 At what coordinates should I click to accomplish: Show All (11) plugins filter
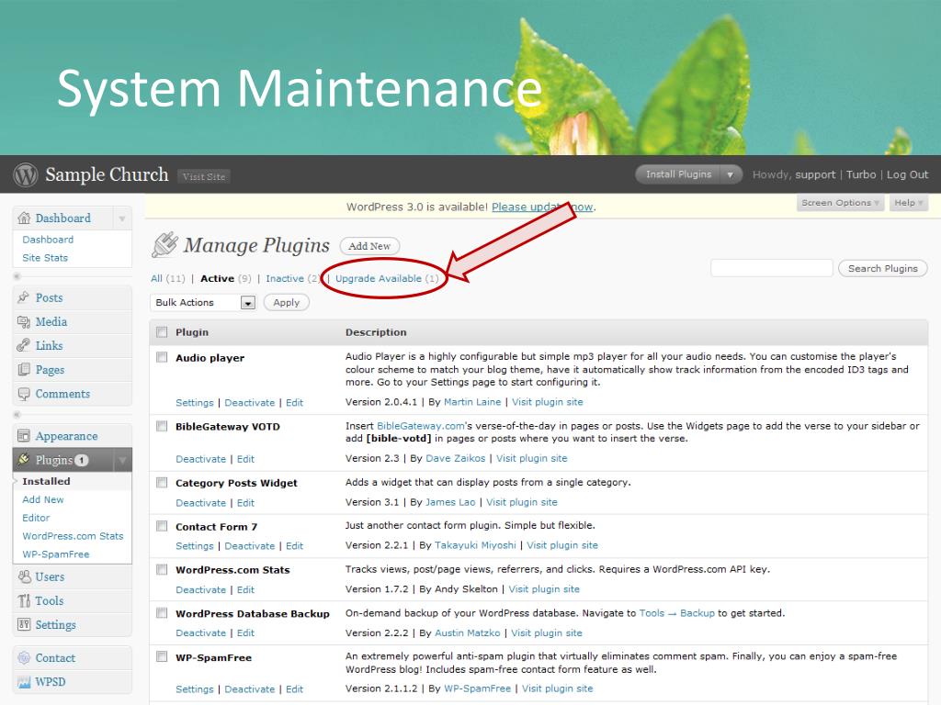pos(168,279)
